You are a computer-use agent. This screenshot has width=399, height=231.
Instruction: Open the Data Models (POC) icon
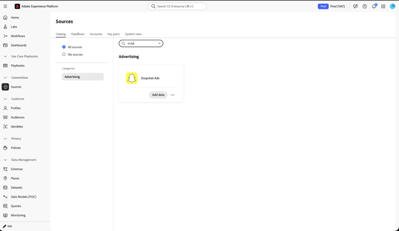click(5, 196)
